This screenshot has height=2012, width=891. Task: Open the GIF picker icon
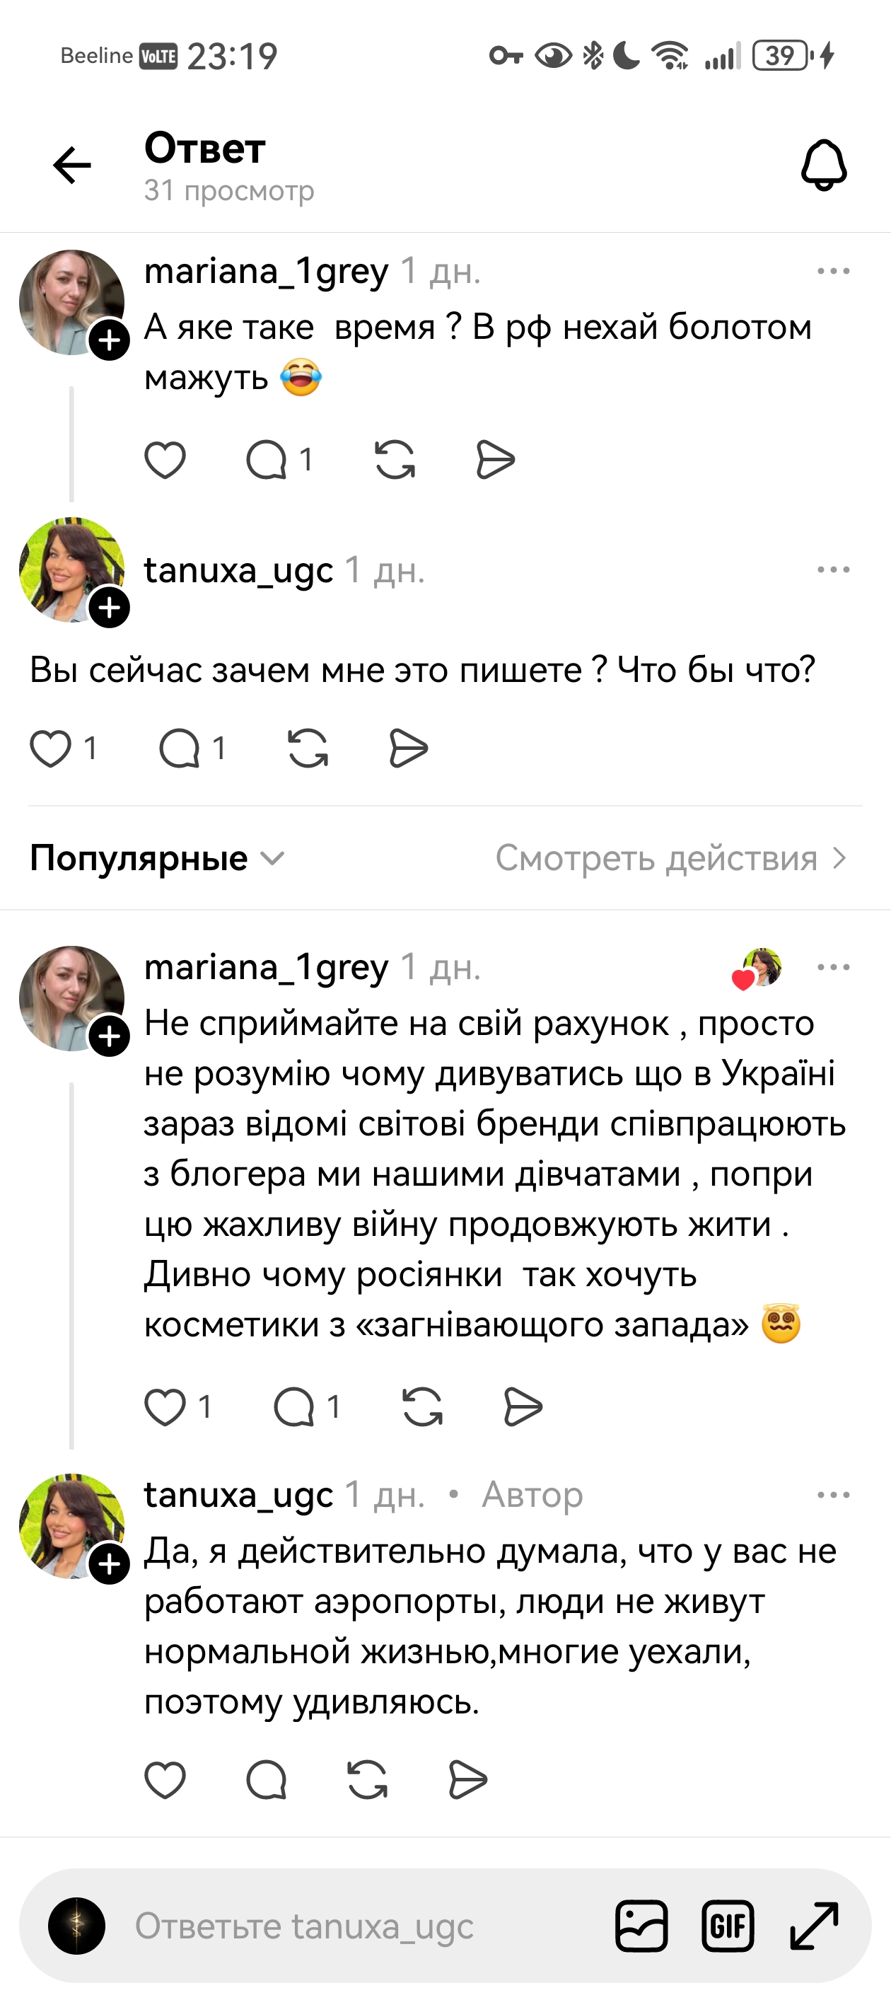pos(729,1926)
